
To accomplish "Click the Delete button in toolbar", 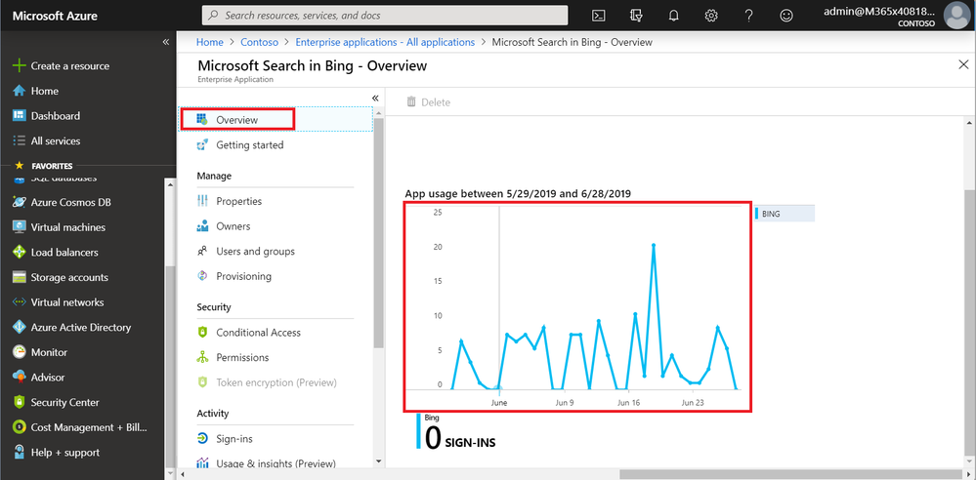I will pos(428,102).
